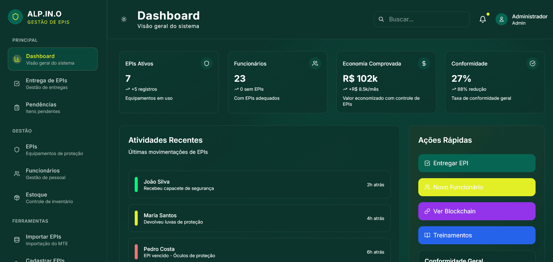Click the dollar icon on the Economia Comprovada card
553x262 pixels.
click(x=424, y=63)
